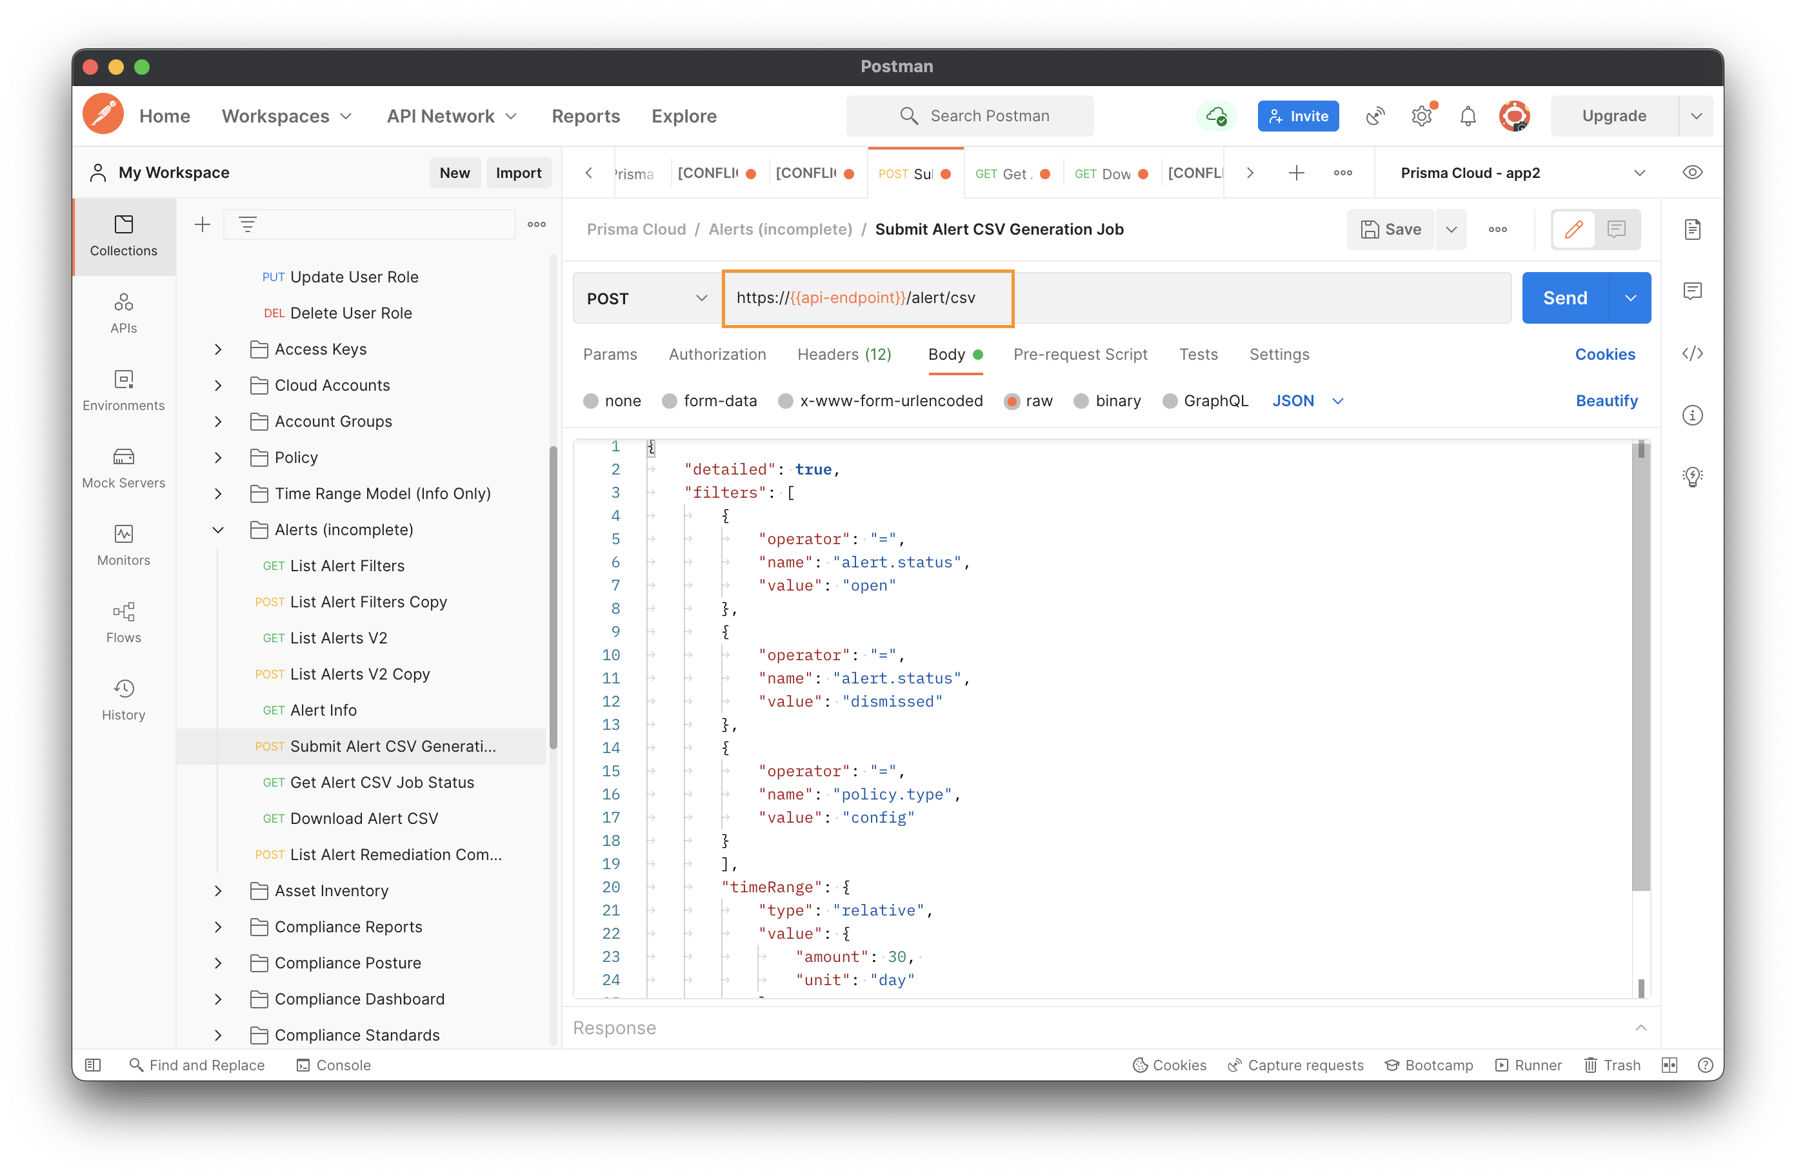Image resolution: width=1796 pixels, height=1176 pixels.
Task: Open the APIs sidebar panel
Action: pos(124,314)
